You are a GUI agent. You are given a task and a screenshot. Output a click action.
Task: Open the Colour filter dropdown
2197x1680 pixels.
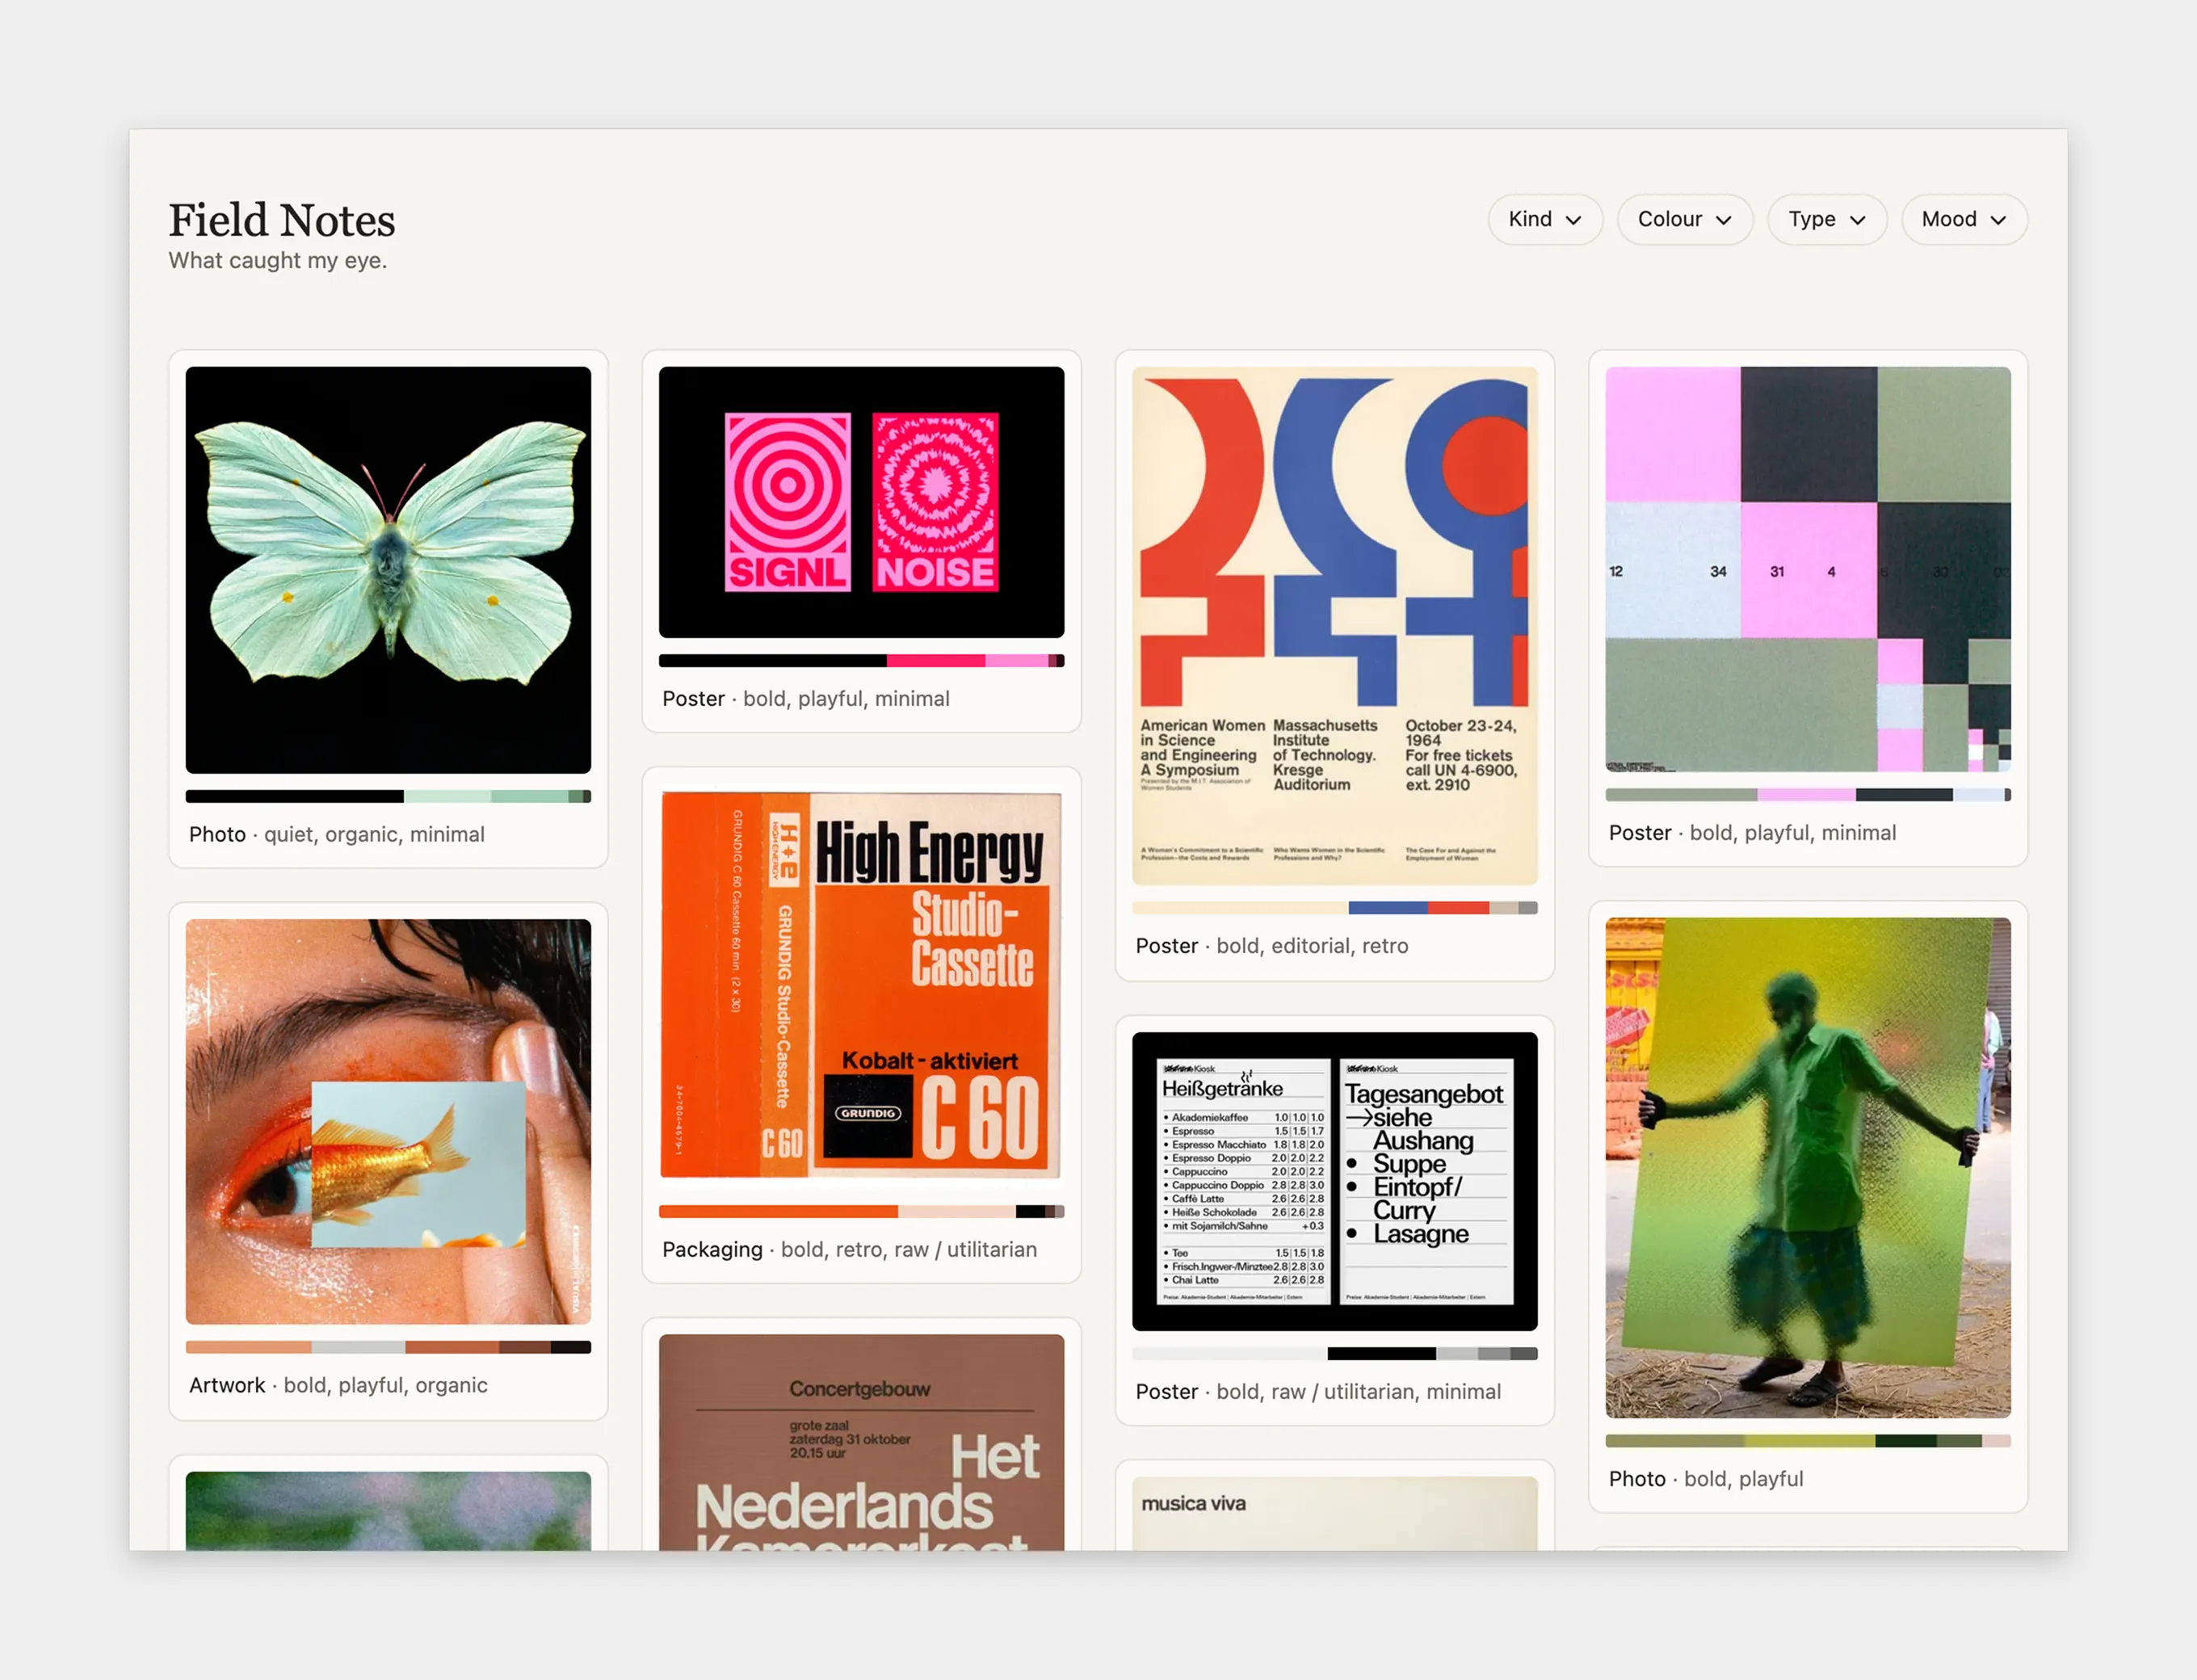pos(1684,219)
